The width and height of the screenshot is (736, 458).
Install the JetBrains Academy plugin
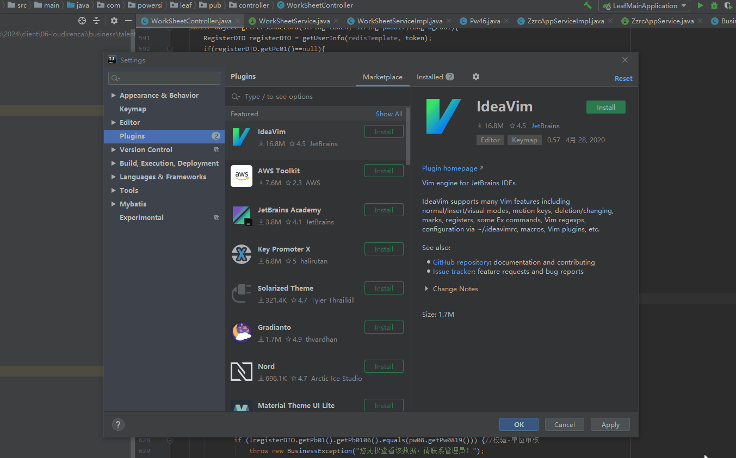384,210
